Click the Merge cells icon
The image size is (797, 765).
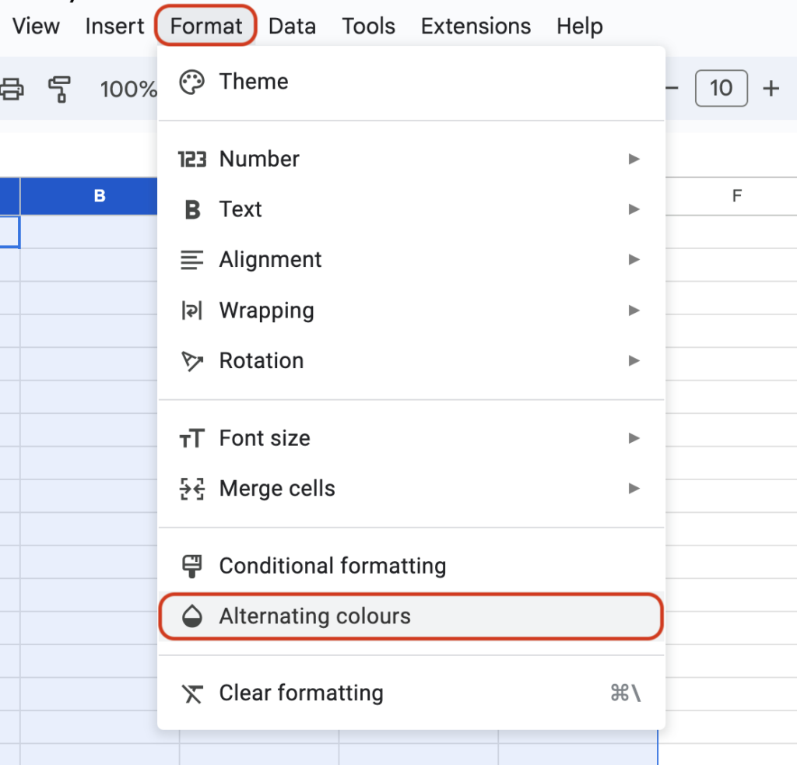pyautogui.click(x=191, y=488)
